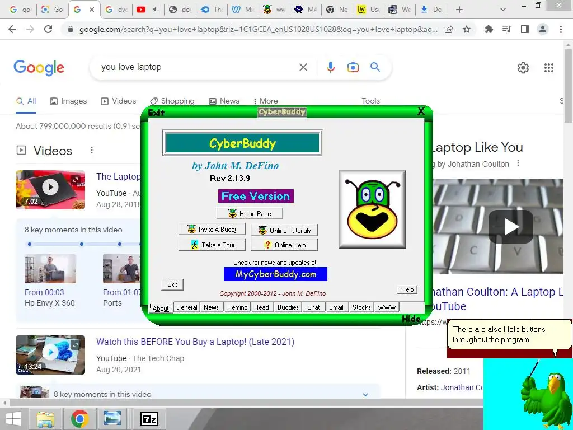
Task: Select the News search filter
Action: [224, 101]
